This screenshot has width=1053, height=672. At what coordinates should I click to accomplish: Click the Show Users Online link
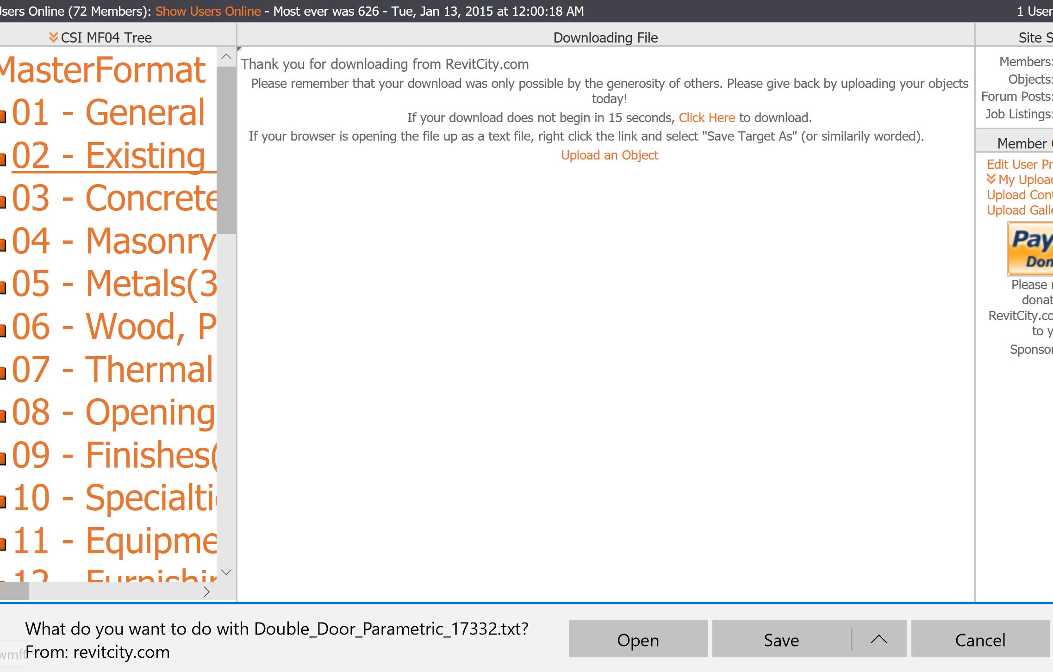coord(208,11)
